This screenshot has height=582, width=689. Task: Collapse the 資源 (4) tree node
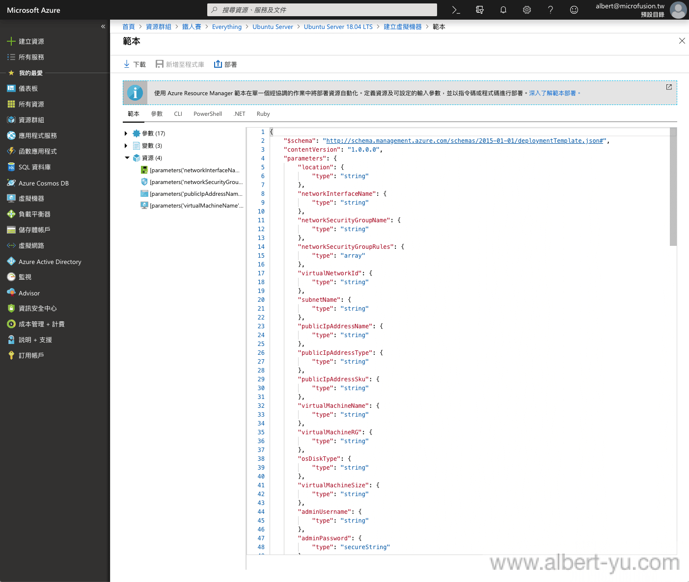pos(127,158)
